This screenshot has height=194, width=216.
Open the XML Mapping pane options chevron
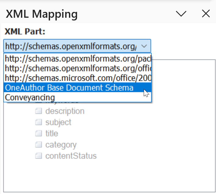(x=181, y=14)
